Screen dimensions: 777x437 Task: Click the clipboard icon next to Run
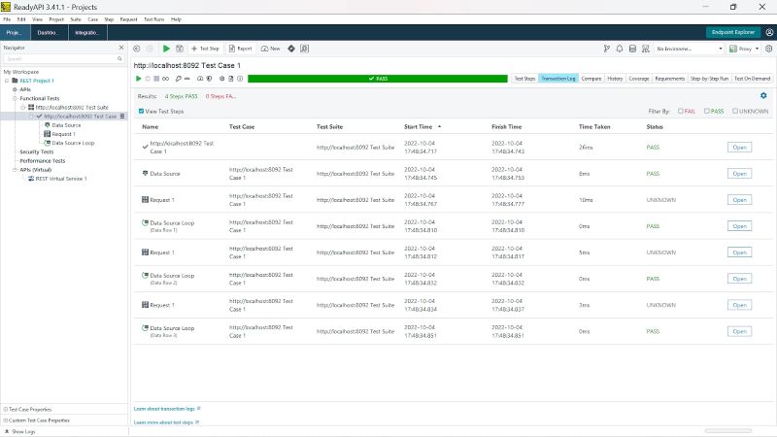pos(180,49)
